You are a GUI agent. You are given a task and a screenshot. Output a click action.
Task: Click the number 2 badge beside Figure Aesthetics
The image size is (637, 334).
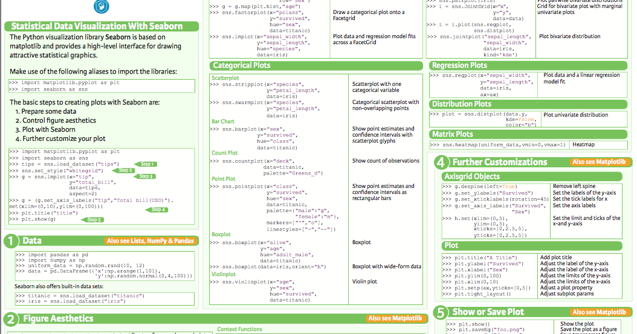[x=11, y=320]
